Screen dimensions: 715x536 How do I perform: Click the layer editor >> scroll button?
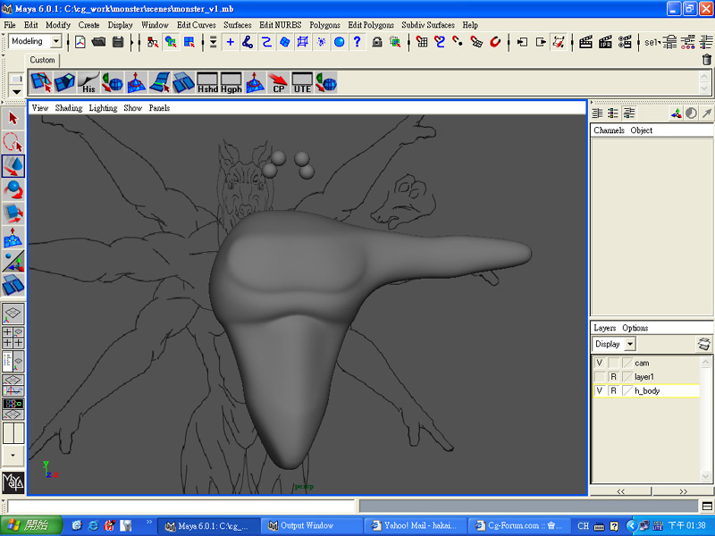point(683,491)
